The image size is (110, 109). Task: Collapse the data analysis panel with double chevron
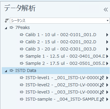[106, 10]
